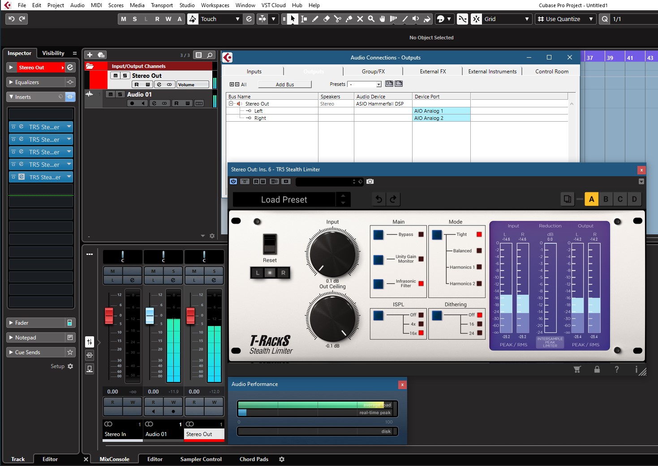Click the snapshot camera icon in plugin window
This screenshot has height=466, width=658.
click(x=370, y=182)
